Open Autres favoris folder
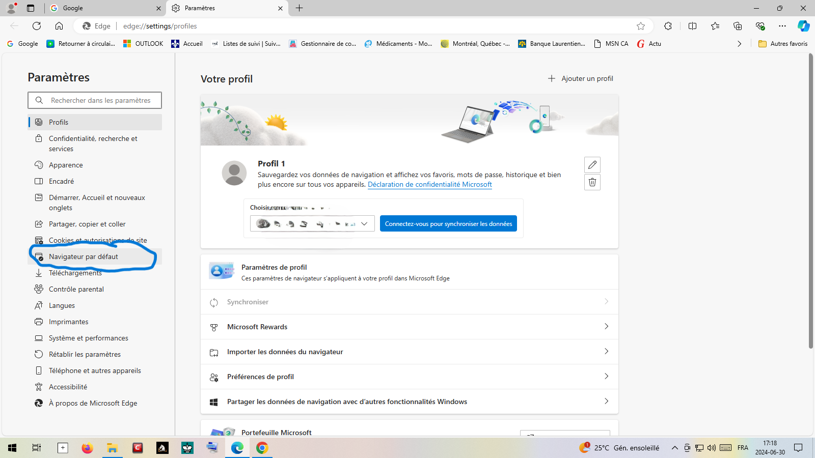Image resolution: width=815 pixels, height=458 pixels. [x=783, y=44]
